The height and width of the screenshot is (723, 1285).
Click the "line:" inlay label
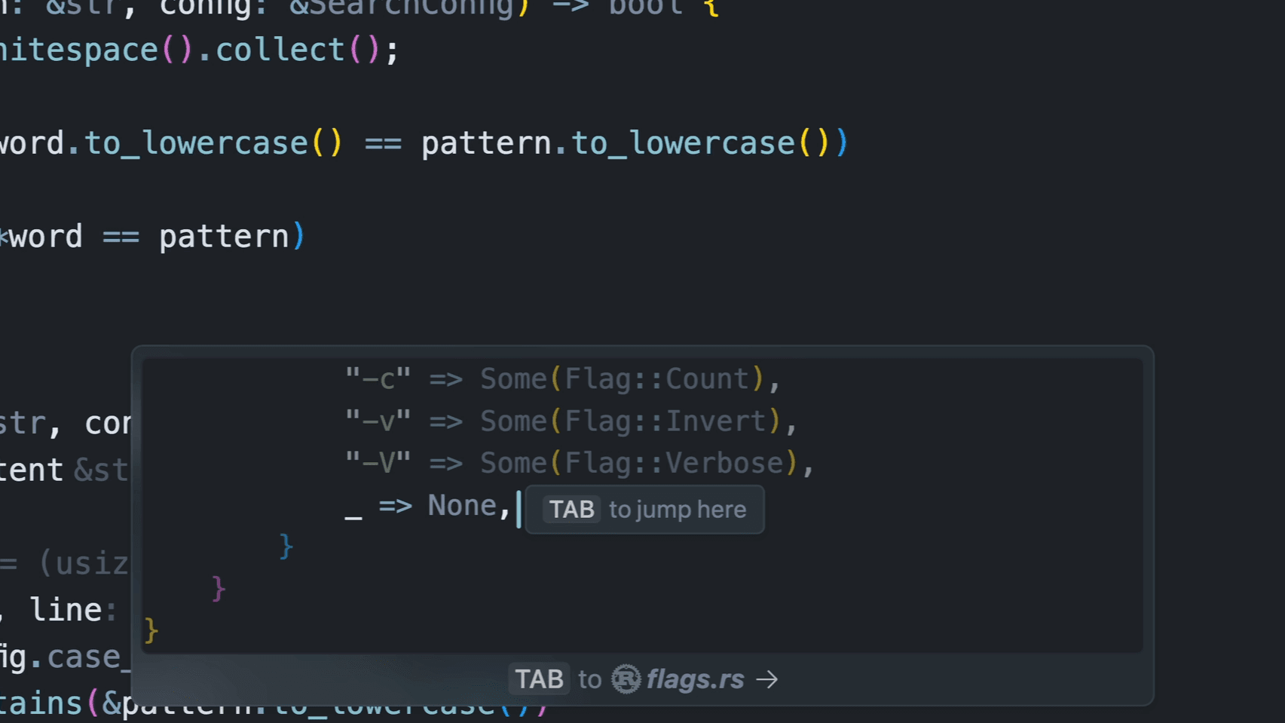72,610
